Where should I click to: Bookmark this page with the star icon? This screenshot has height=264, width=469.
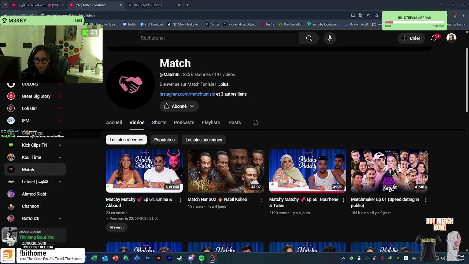tap(376, 15)
